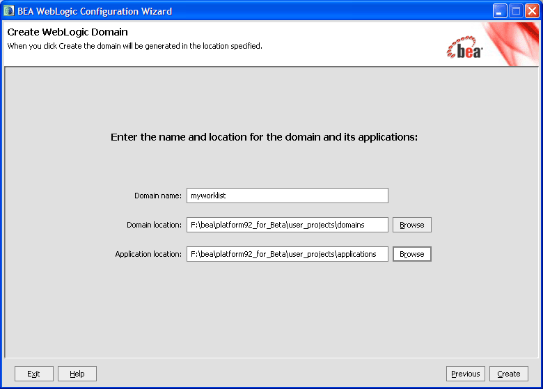
Task: Click the bea logo in the header
Action: tap(465, 48)
